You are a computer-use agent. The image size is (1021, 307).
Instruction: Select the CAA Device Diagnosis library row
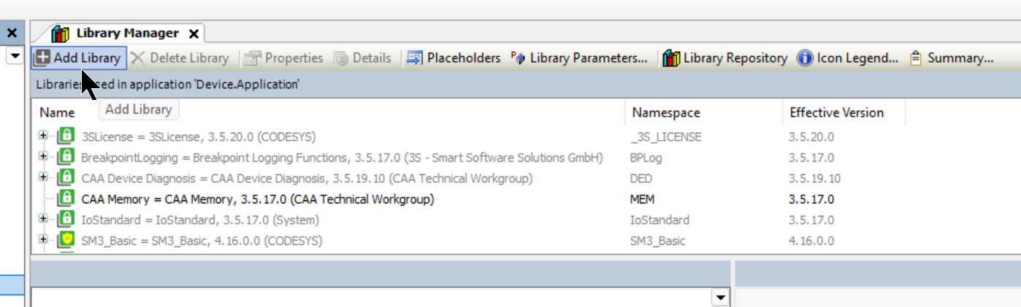pyautogui.click(x=526, y=178)
